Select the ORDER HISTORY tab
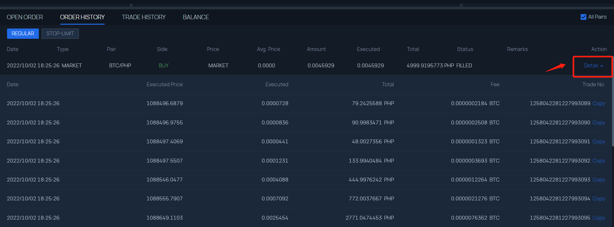Screen dimensions: 614x227 (82, 17)
